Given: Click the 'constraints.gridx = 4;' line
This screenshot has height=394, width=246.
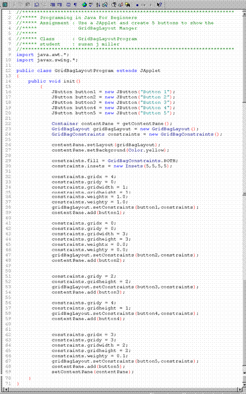Looking at the screenshot, I should click(84, 177).
